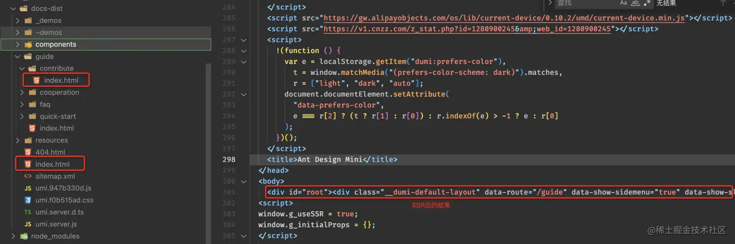This screenshot has width=735, height=244.
Task: Click HTML5 icon of guide index.html
Action: pyautogui.click(x=32, y=128)
